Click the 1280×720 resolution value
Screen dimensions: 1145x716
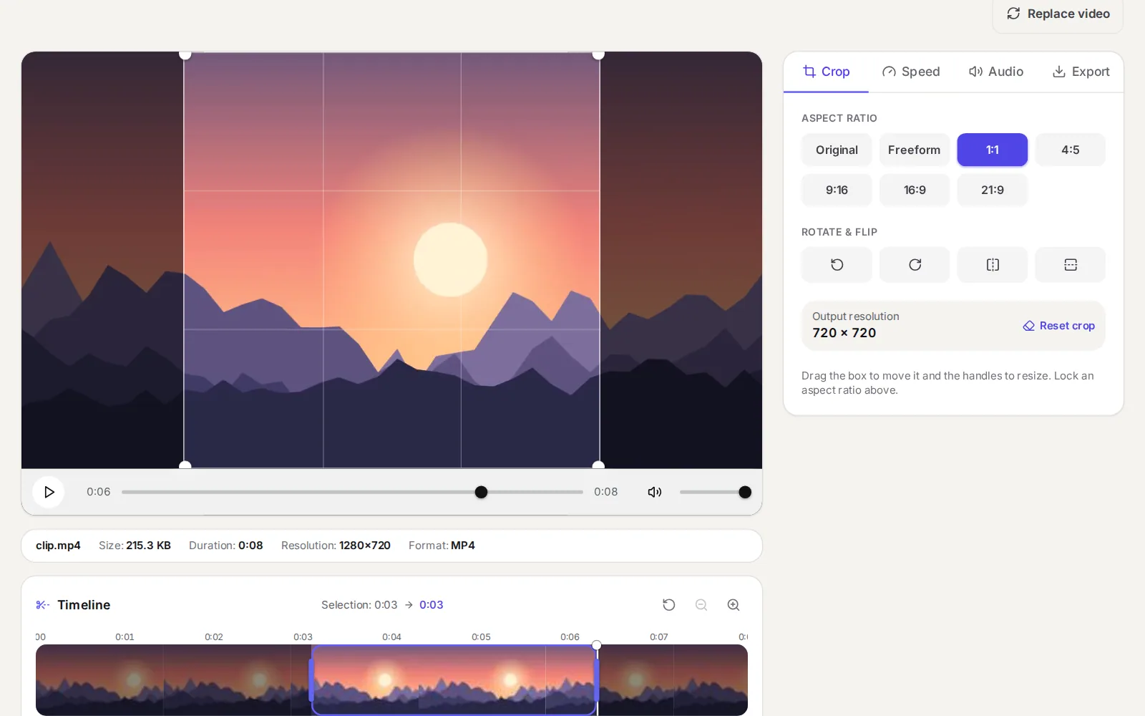(365, 546)
